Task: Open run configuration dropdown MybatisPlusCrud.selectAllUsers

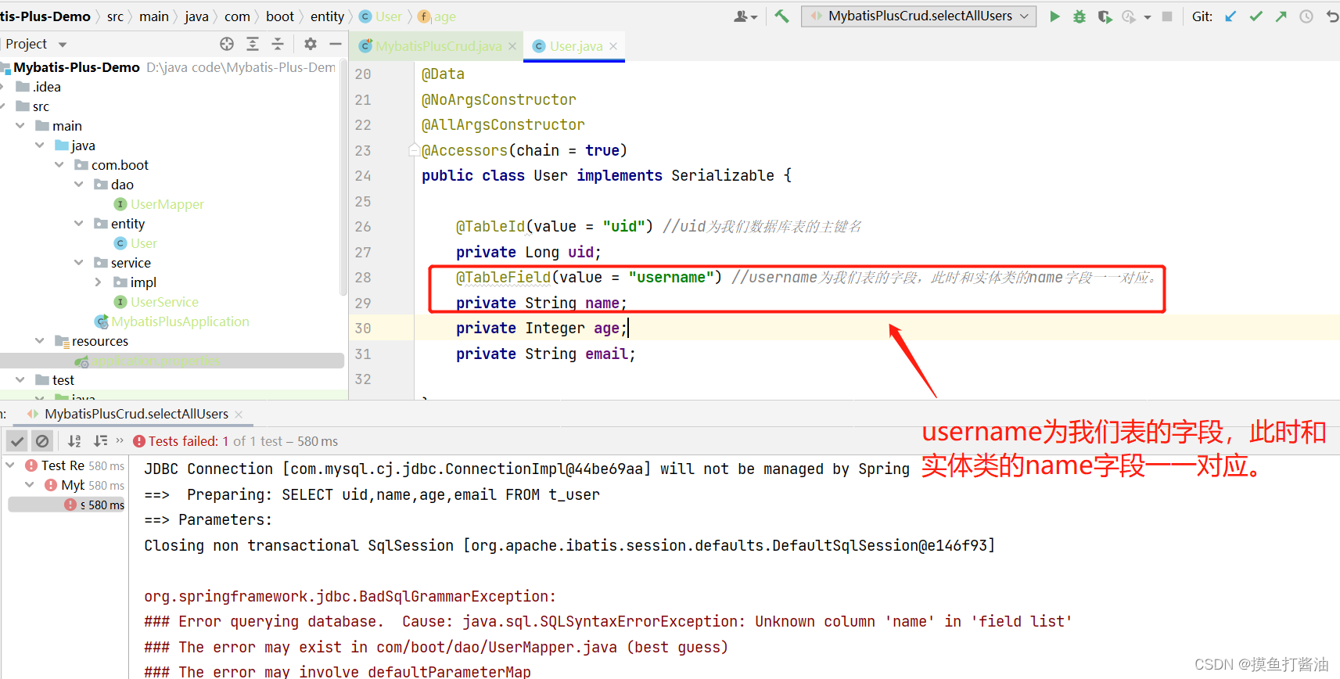Action: pos(919,16)
